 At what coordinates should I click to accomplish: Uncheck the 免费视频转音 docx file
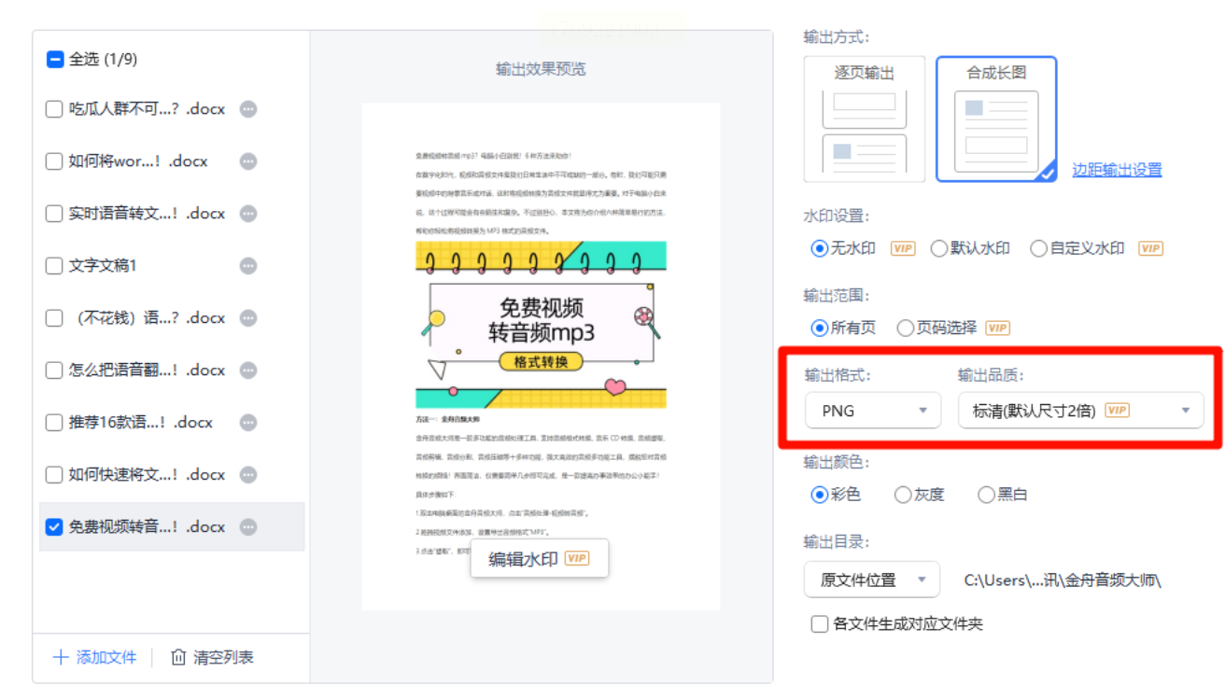point(54,527)
